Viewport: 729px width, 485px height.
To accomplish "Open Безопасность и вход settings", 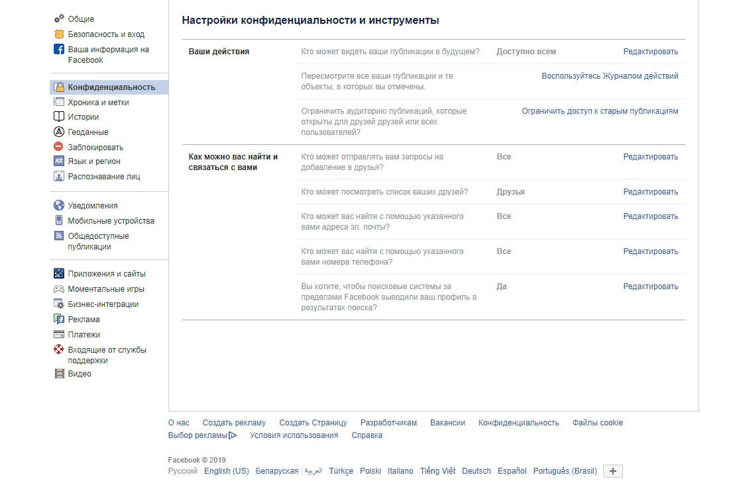I will pyautogui.click(x=106, y=34).
